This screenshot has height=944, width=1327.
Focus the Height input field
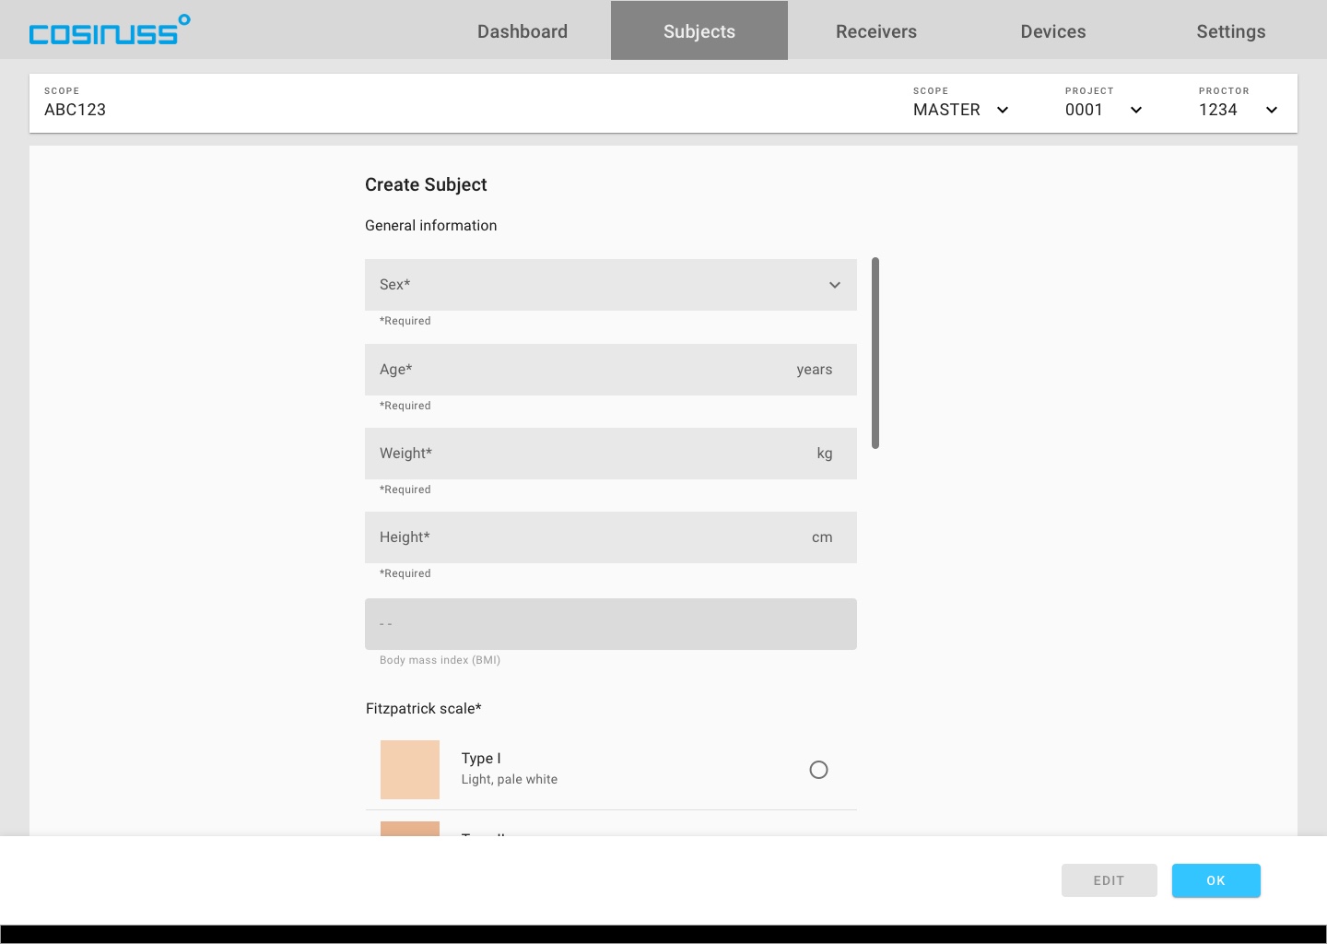pyautogui.click(x=611, y=537)
